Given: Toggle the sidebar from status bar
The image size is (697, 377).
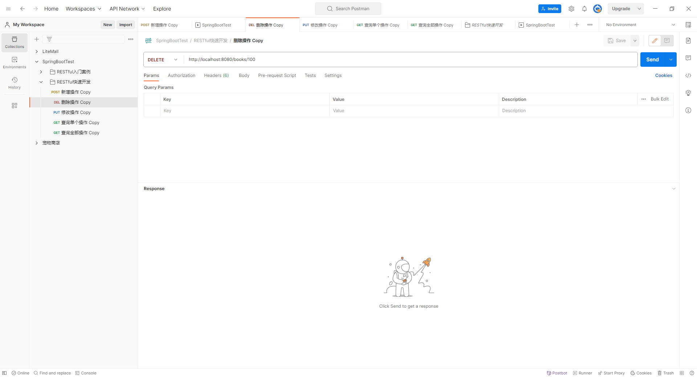Looking at the screenshot, I should (4, 373).
